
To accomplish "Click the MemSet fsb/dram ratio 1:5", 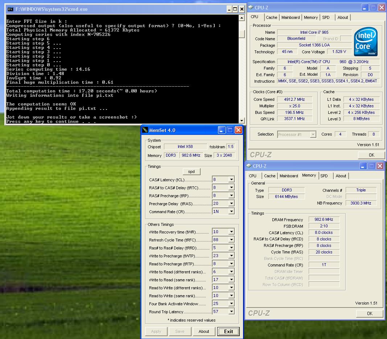I will click(x=231, y=146).
